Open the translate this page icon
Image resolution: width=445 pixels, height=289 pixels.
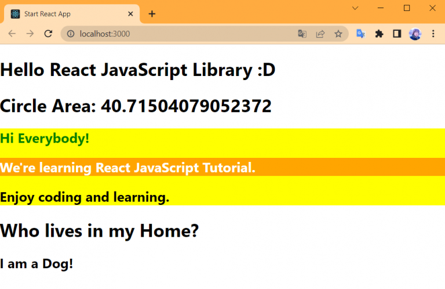coord(302,34)
